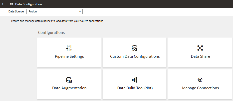Click the Data Source field label
Image resolution: width=233 pixels, height=101 pixels.
16,11
